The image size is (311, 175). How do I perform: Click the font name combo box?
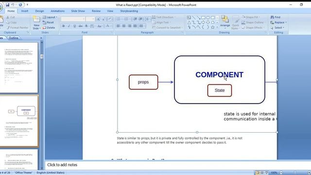coord(73,19)
